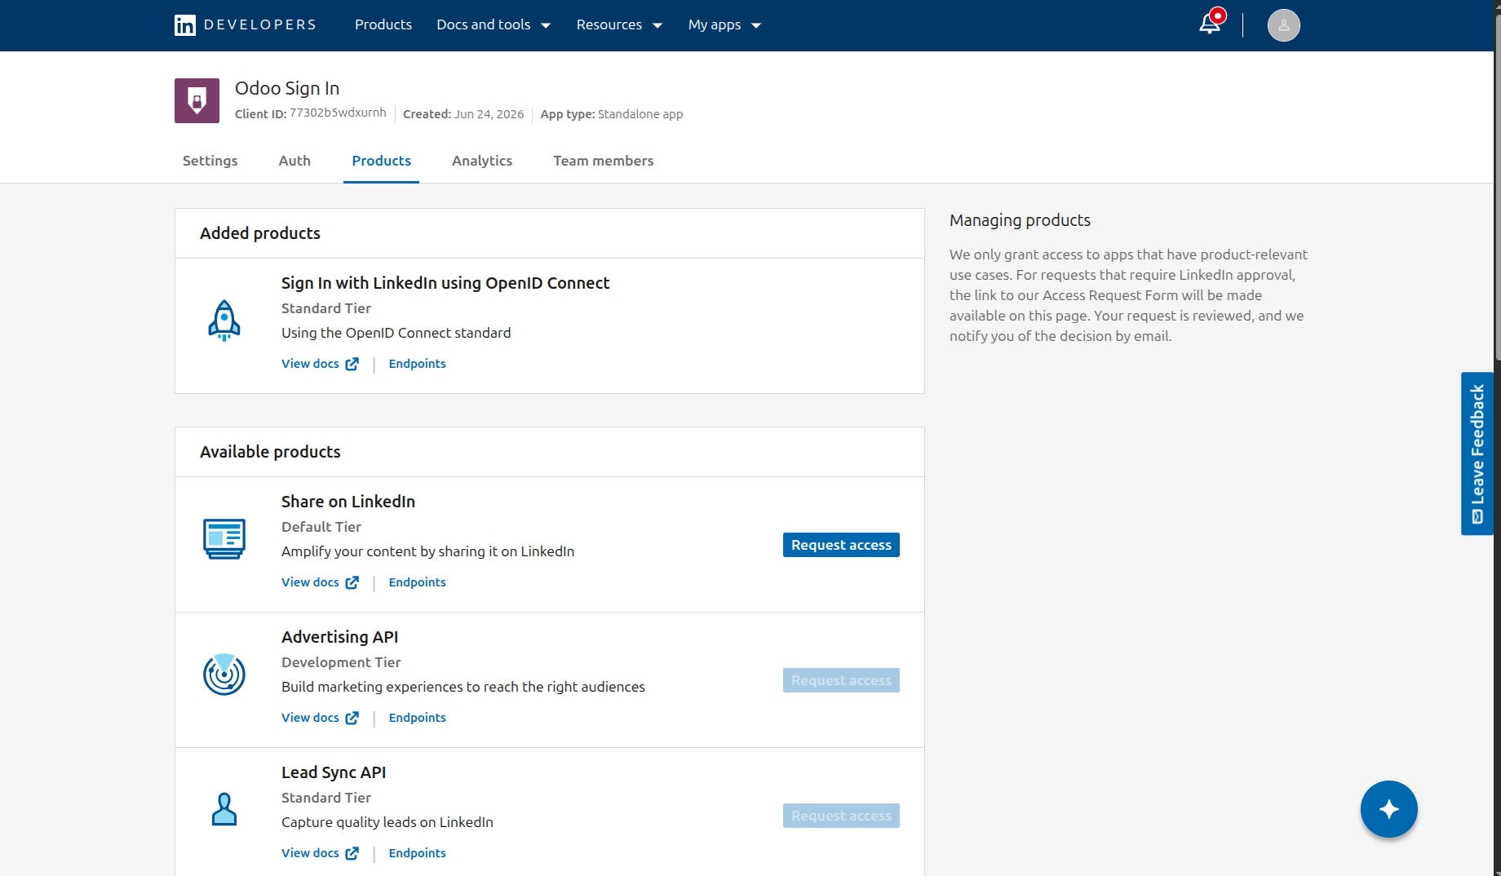Screen dimensions: 1501x876
Task: Click the rocket icon for Sign In with LinkedIn
Action: [x=224, y=320]
